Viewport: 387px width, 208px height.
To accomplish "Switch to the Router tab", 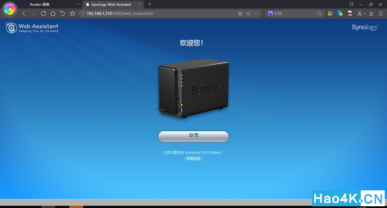I will click(51, 5).
